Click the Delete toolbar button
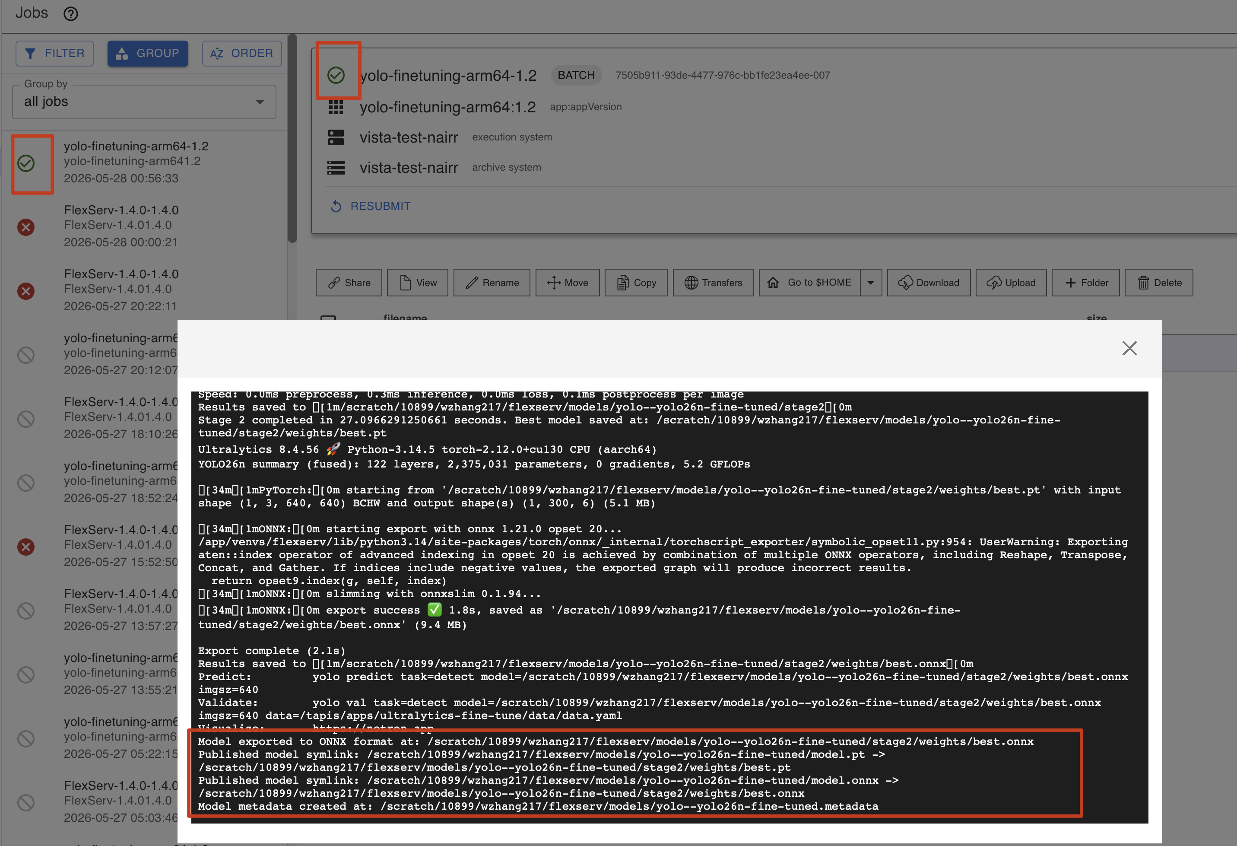The image size is (1237, 846). [1159, 283]
